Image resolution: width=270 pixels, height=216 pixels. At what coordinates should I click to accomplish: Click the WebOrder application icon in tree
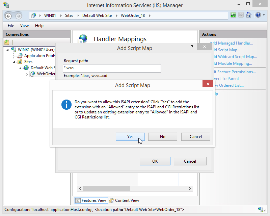click(x=33, y=74)
